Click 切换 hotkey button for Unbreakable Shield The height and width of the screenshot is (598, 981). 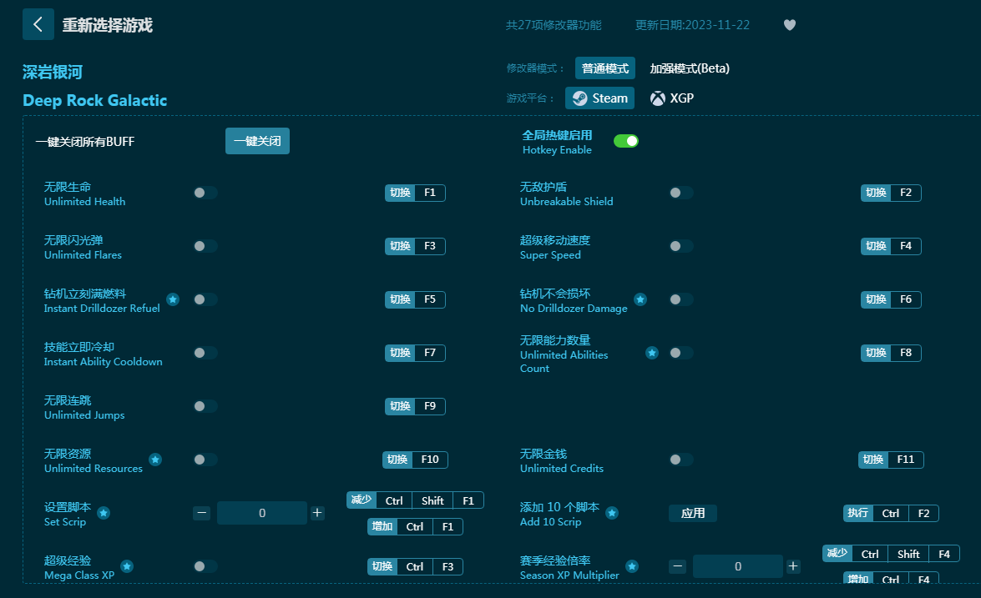(876, 193)
